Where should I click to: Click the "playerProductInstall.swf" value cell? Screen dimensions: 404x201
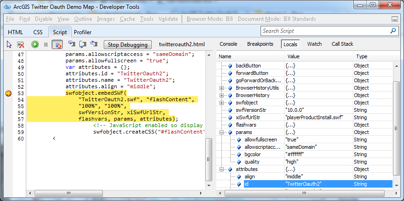click(319, 118)
